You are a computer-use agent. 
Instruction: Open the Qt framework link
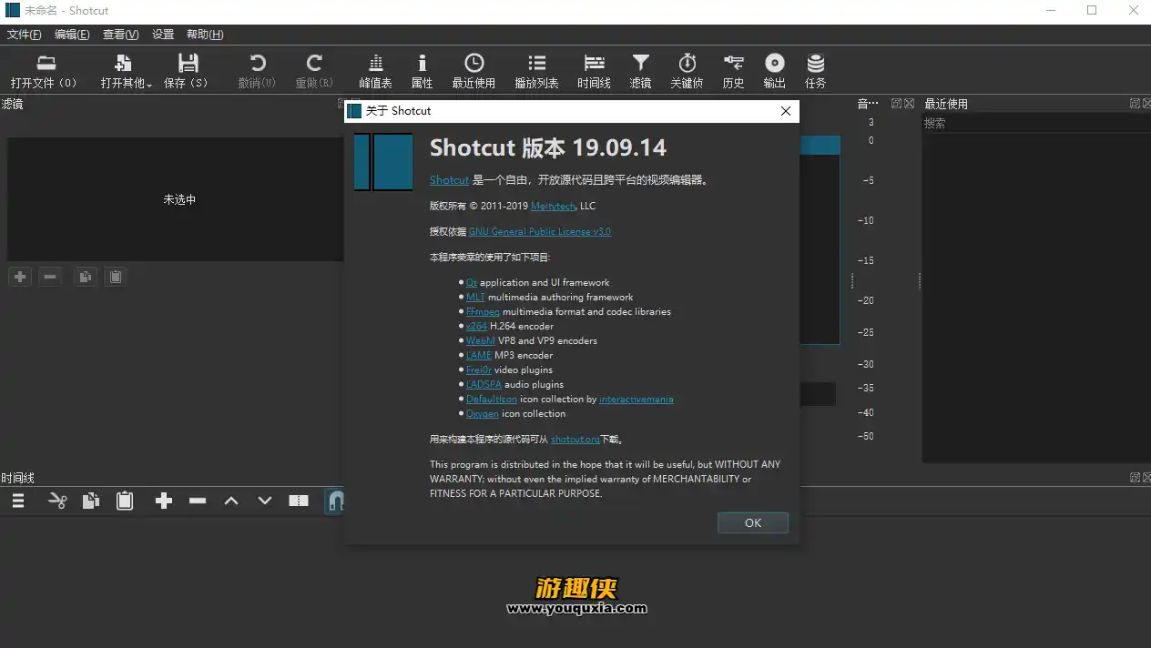472,282
